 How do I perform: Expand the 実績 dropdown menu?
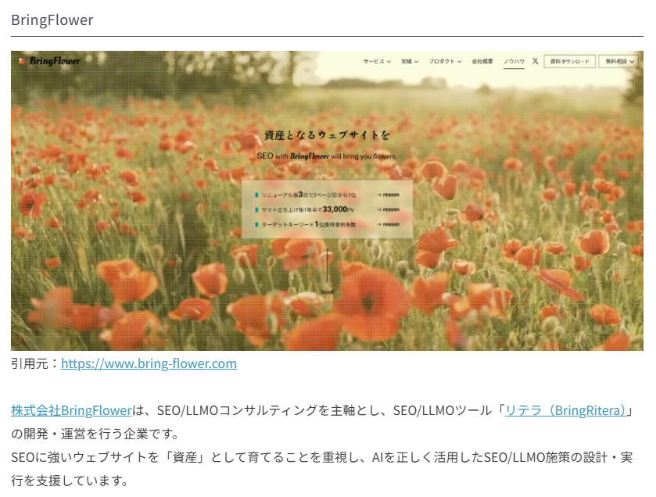[410, 61]
